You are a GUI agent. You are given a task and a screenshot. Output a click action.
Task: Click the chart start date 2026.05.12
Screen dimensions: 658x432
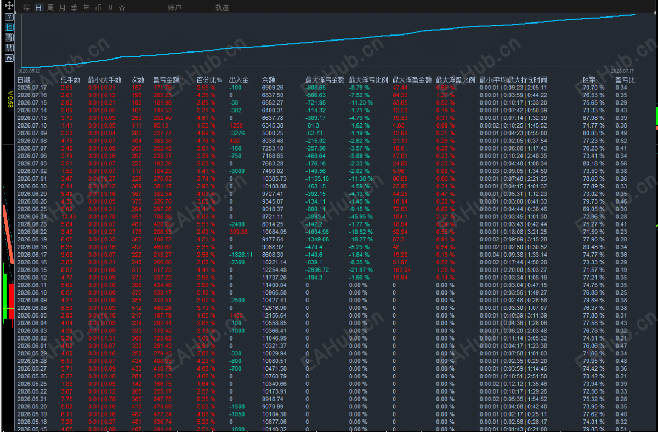point(29,71)
